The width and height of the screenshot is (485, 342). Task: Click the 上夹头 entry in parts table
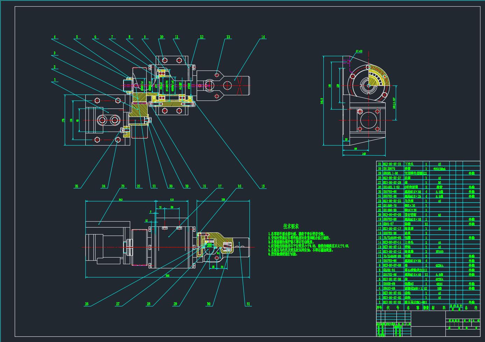coord(409,243)
